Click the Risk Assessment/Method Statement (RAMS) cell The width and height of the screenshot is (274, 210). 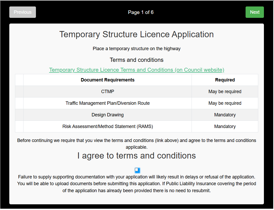point(108,126)
